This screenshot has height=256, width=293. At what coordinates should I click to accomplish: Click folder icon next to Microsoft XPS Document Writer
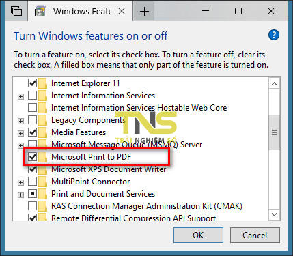tap(42, 169)
